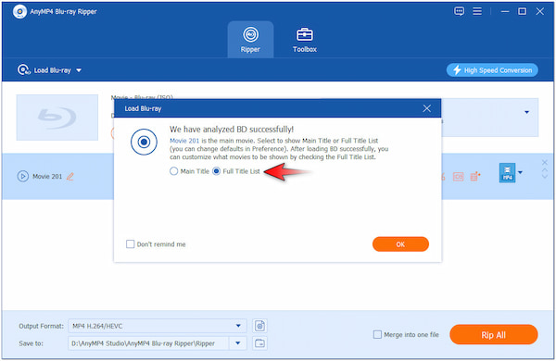
Task: Close the AnyMP4 Blu-ray Ripper window
Action: tap(539, 11)
